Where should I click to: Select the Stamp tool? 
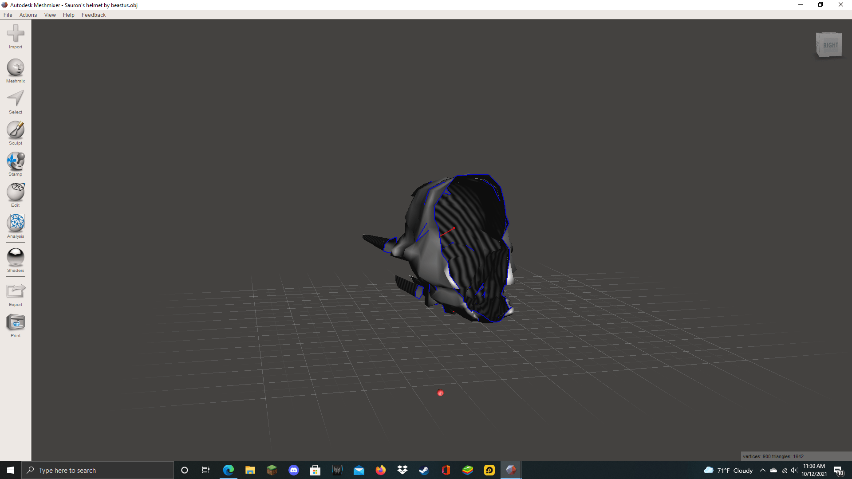coord(15,163)
